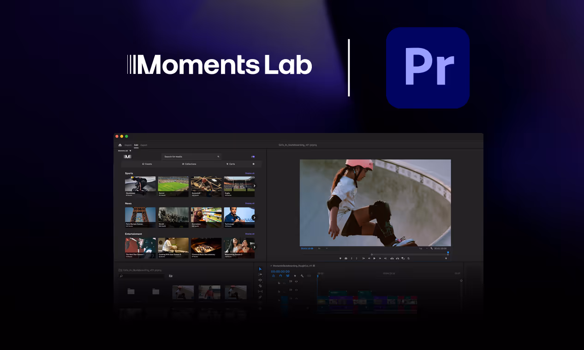The width and height of the screenshot is (584, 350).
Task: Open Classical Music Documentary thumbnail
Action: click(x=206, y=248)
